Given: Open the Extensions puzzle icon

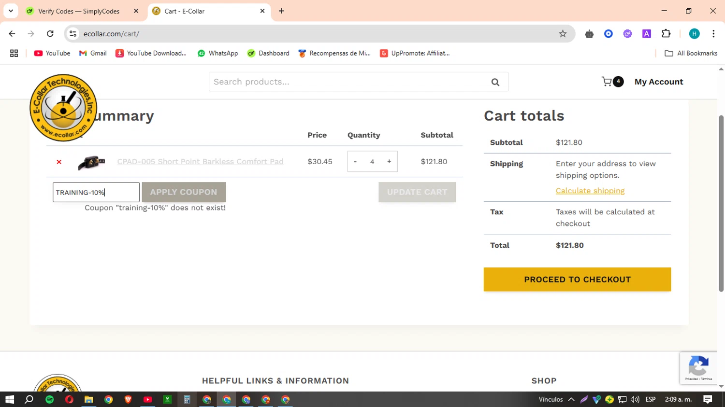Looking at the screenshot, I should [x=666, y=34].
